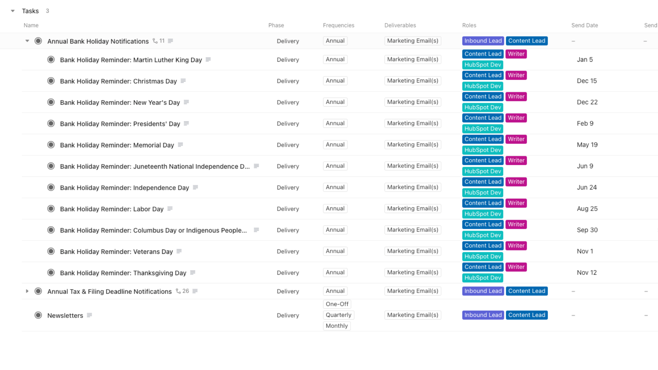Expand Annual Tax & Filing Deadline Notifications
The image size is (658, 370).
(27, 291)
